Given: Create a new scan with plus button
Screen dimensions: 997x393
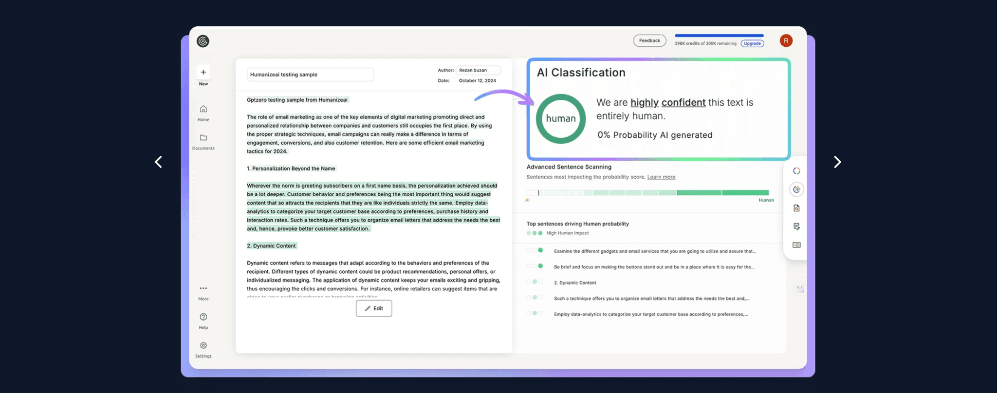Looking at the screenshot, I should (x=203, y=73).
